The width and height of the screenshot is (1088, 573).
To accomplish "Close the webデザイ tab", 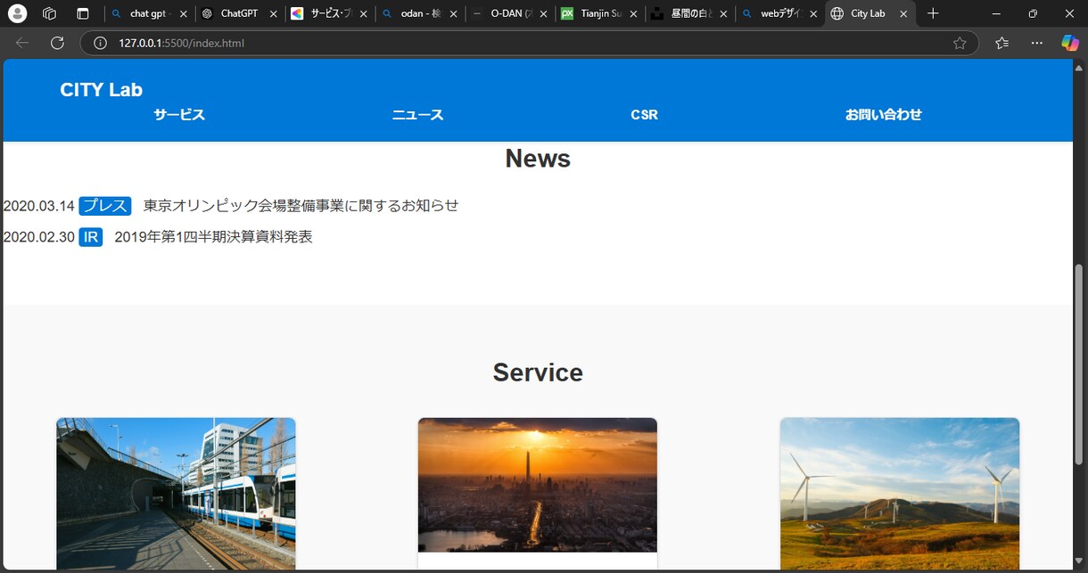I will click(x=813, y=14).
